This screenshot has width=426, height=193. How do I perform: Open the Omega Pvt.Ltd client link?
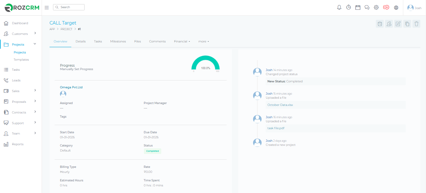point(71,87)
